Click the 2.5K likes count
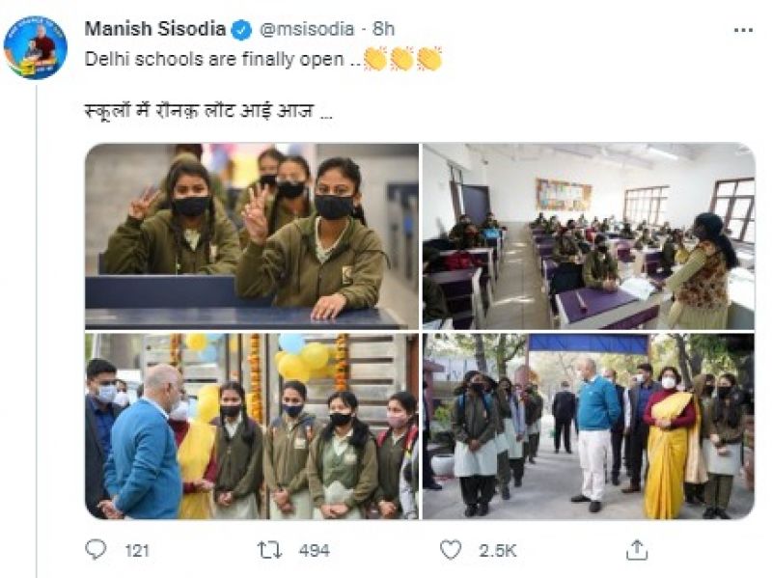Image resolution: width=772 pixels, height=578 pixels. click(500, 550)
